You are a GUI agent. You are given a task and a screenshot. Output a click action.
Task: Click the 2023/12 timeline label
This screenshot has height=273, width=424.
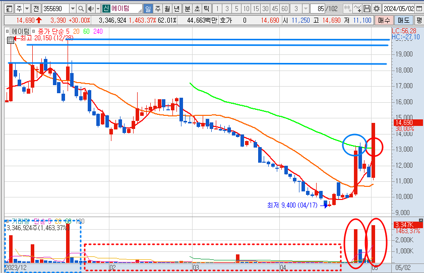16,267
